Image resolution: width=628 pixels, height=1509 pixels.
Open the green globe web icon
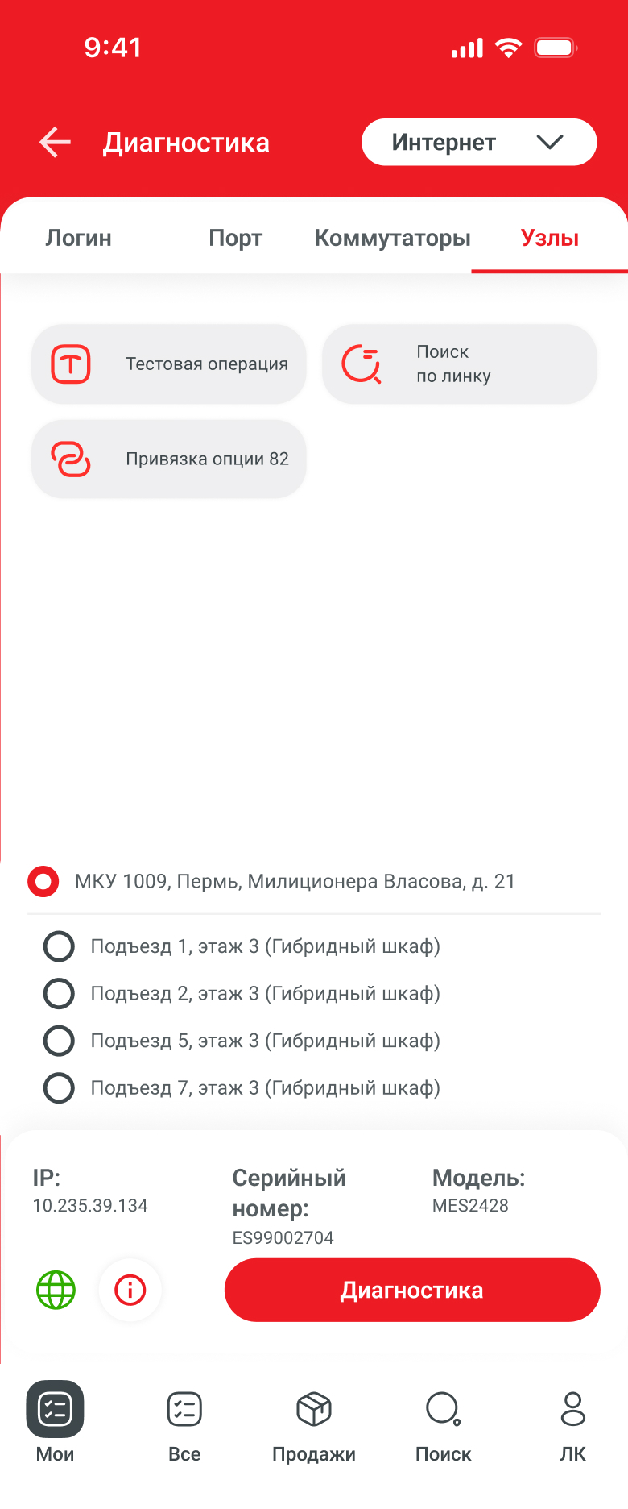point(56,1290)
